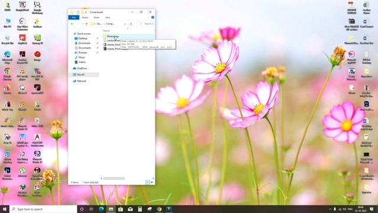378x213 pixels.
Task: Go up one folder level arrow
Action: pos(87,24)
